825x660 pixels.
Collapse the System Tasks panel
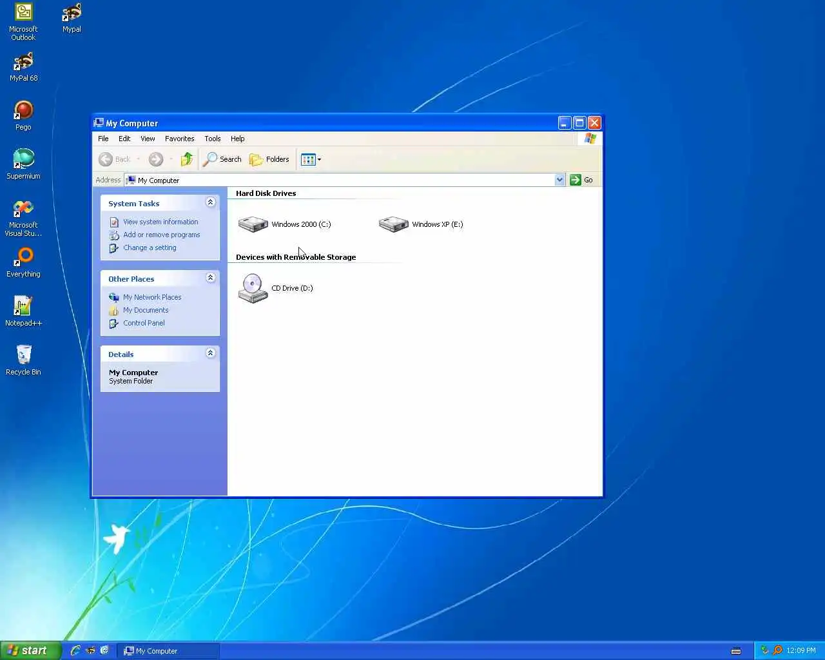coord(210,202)
